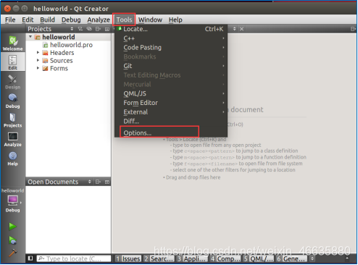Viewport: 358px width, 265px height.
Task: Select the Headers folder label
Action: 62,53
